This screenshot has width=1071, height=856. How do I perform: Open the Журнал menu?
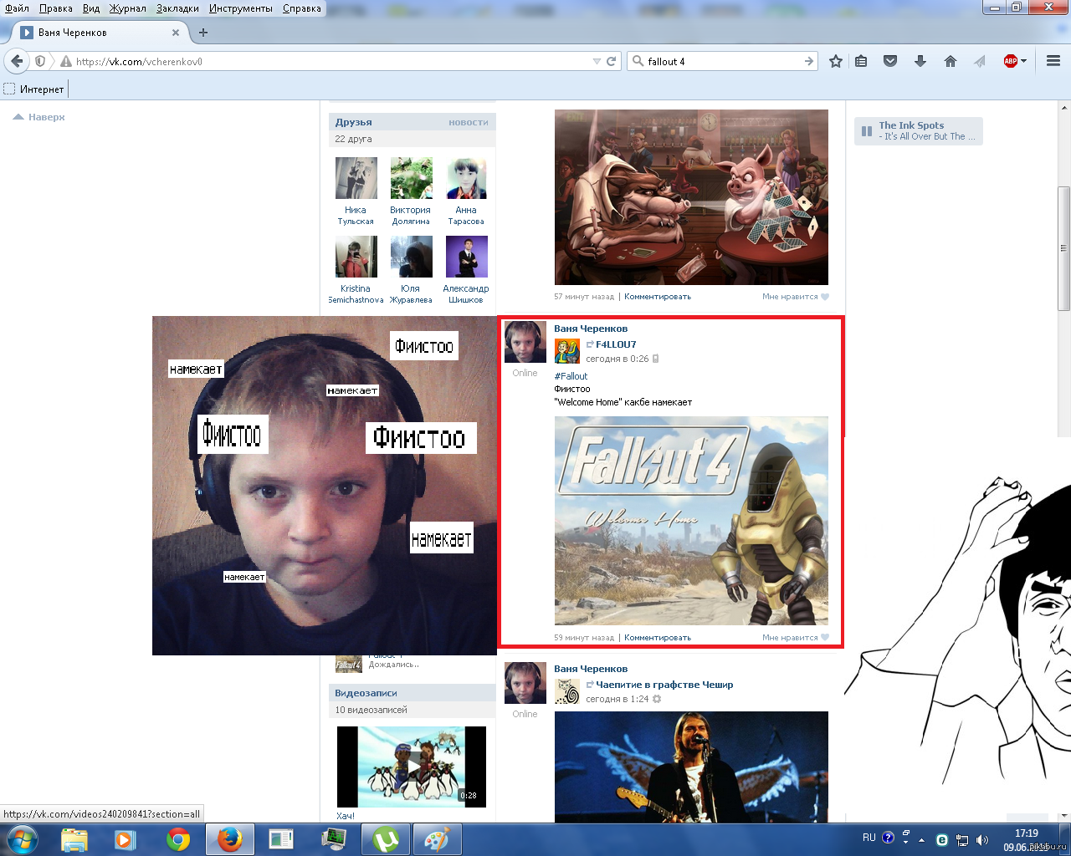pos(127,8)
